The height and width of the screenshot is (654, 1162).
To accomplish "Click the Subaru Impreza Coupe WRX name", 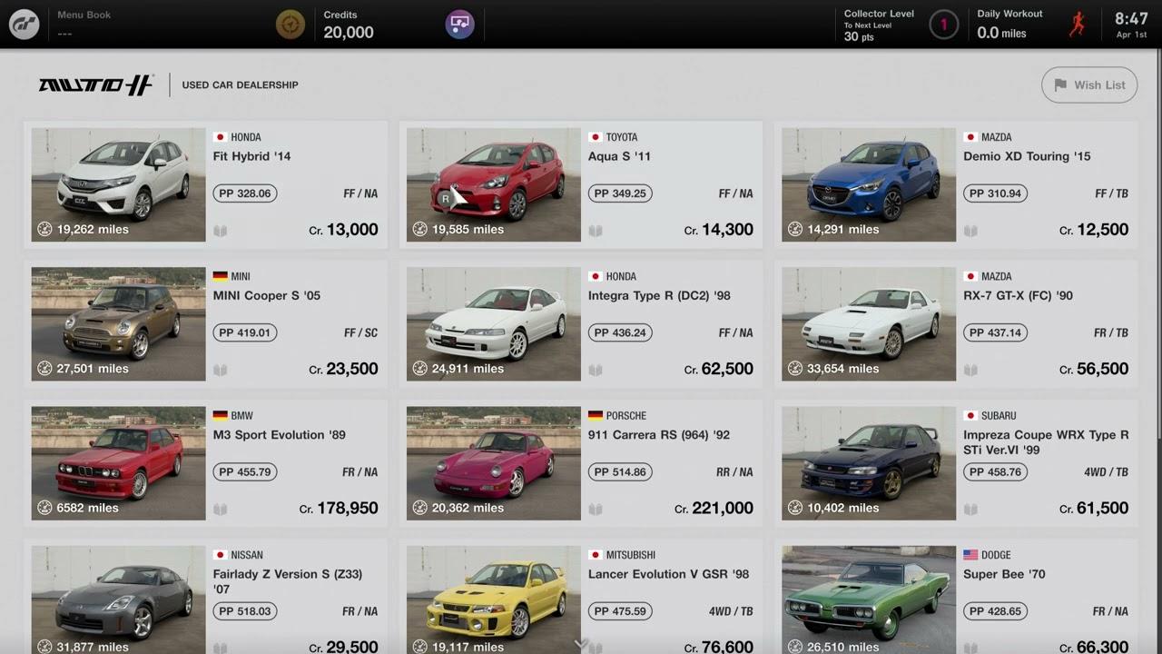I will [1046, 442].
